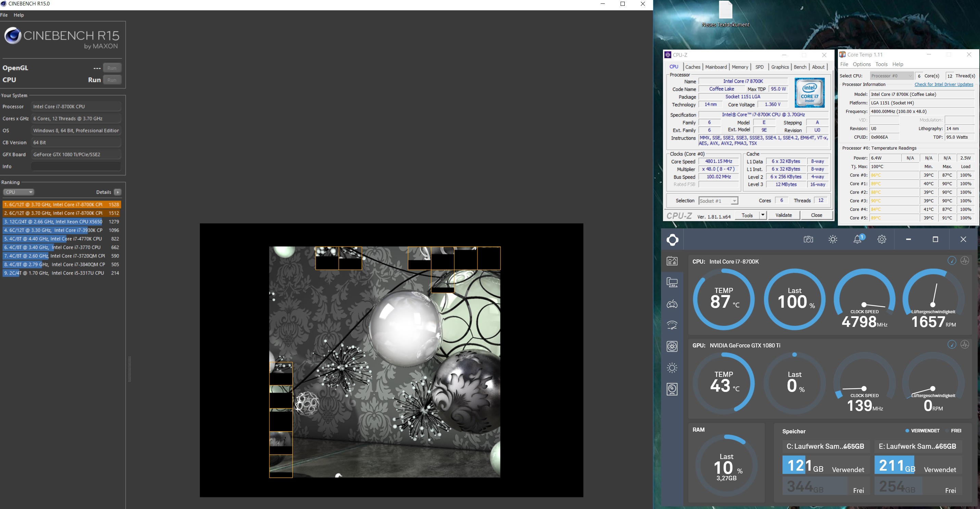This screenshot has height=509, width=980.
Task: Select gauge view for the GPU panel
Action: (x=952, y=345)
